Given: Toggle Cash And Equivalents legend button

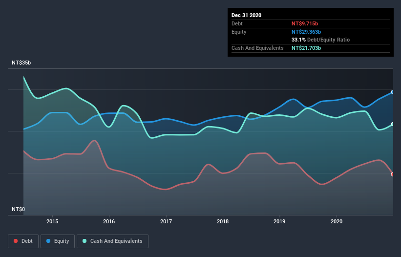Looking at the screenshot, I should [112, 241].
